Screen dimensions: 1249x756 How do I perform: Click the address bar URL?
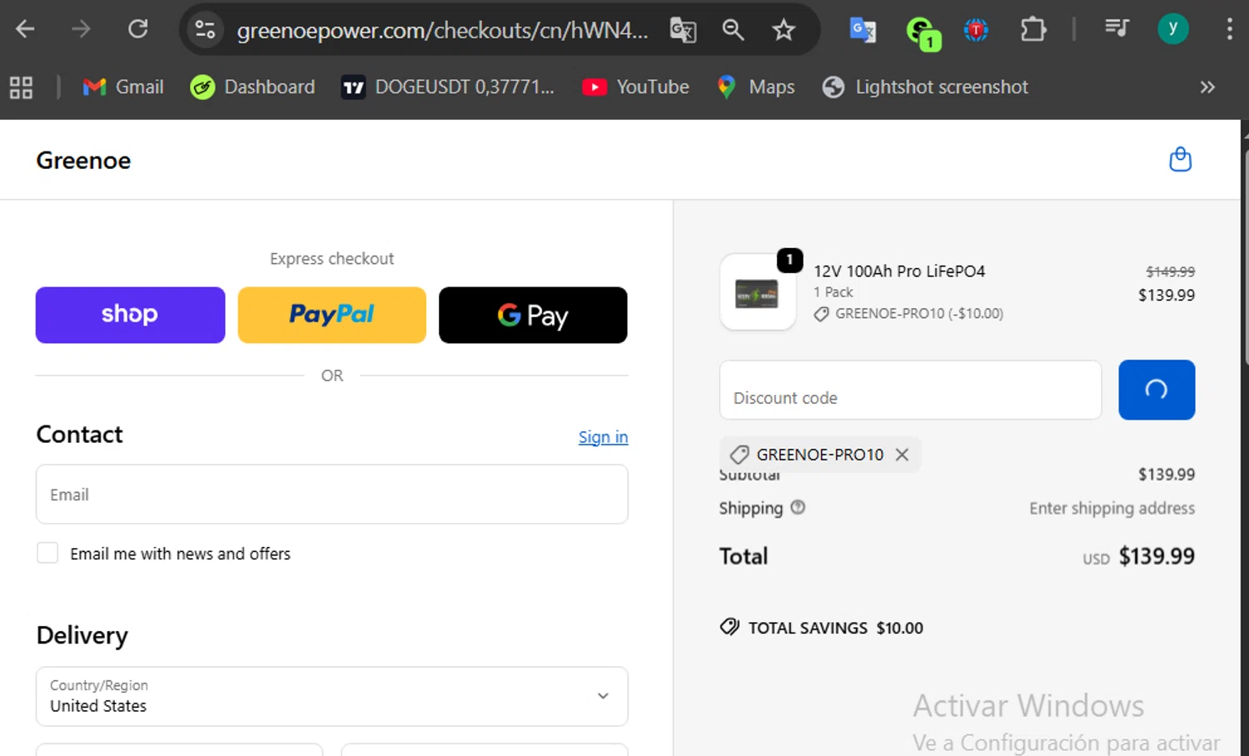click(442, 31)
